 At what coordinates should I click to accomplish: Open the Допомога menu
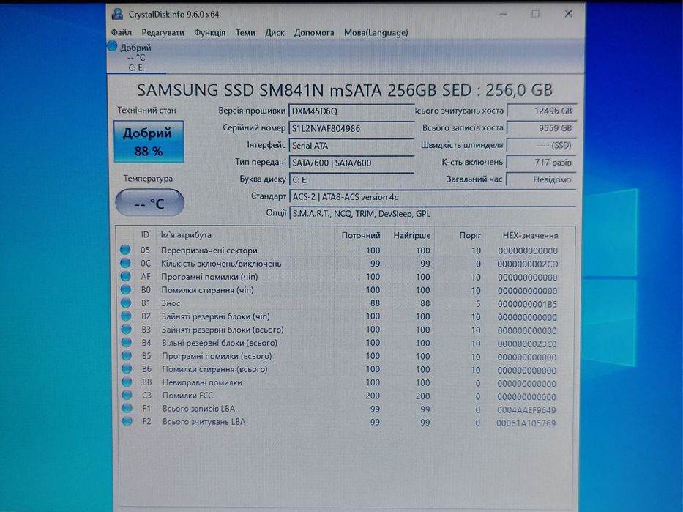(x=313, y=33)
